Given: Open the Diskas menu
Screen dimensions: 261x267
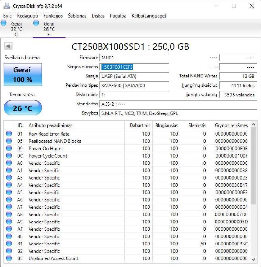Looking at the screenshot, I should tap(98, 16).
